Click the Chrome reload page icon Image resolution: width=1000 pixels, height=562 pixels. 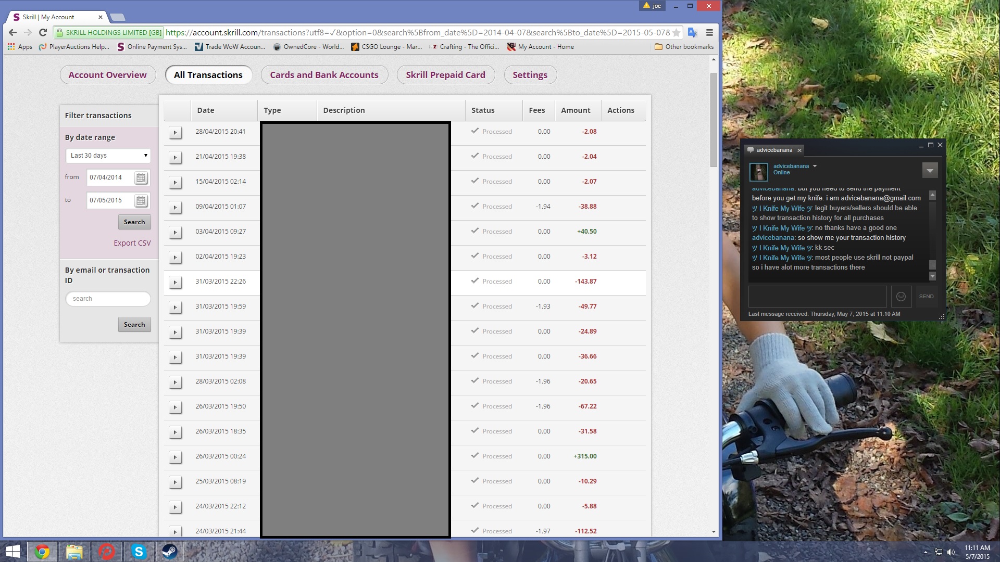43,32
